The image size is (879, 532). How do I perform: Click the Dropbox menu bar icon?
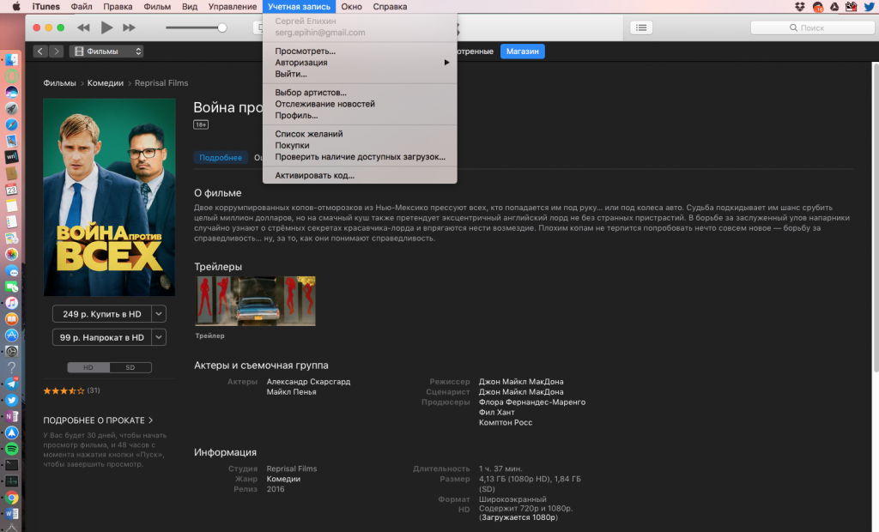[800, 7]
